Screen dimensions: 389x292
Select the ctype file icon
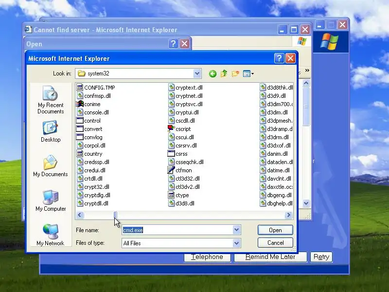[x=171, y=195]
